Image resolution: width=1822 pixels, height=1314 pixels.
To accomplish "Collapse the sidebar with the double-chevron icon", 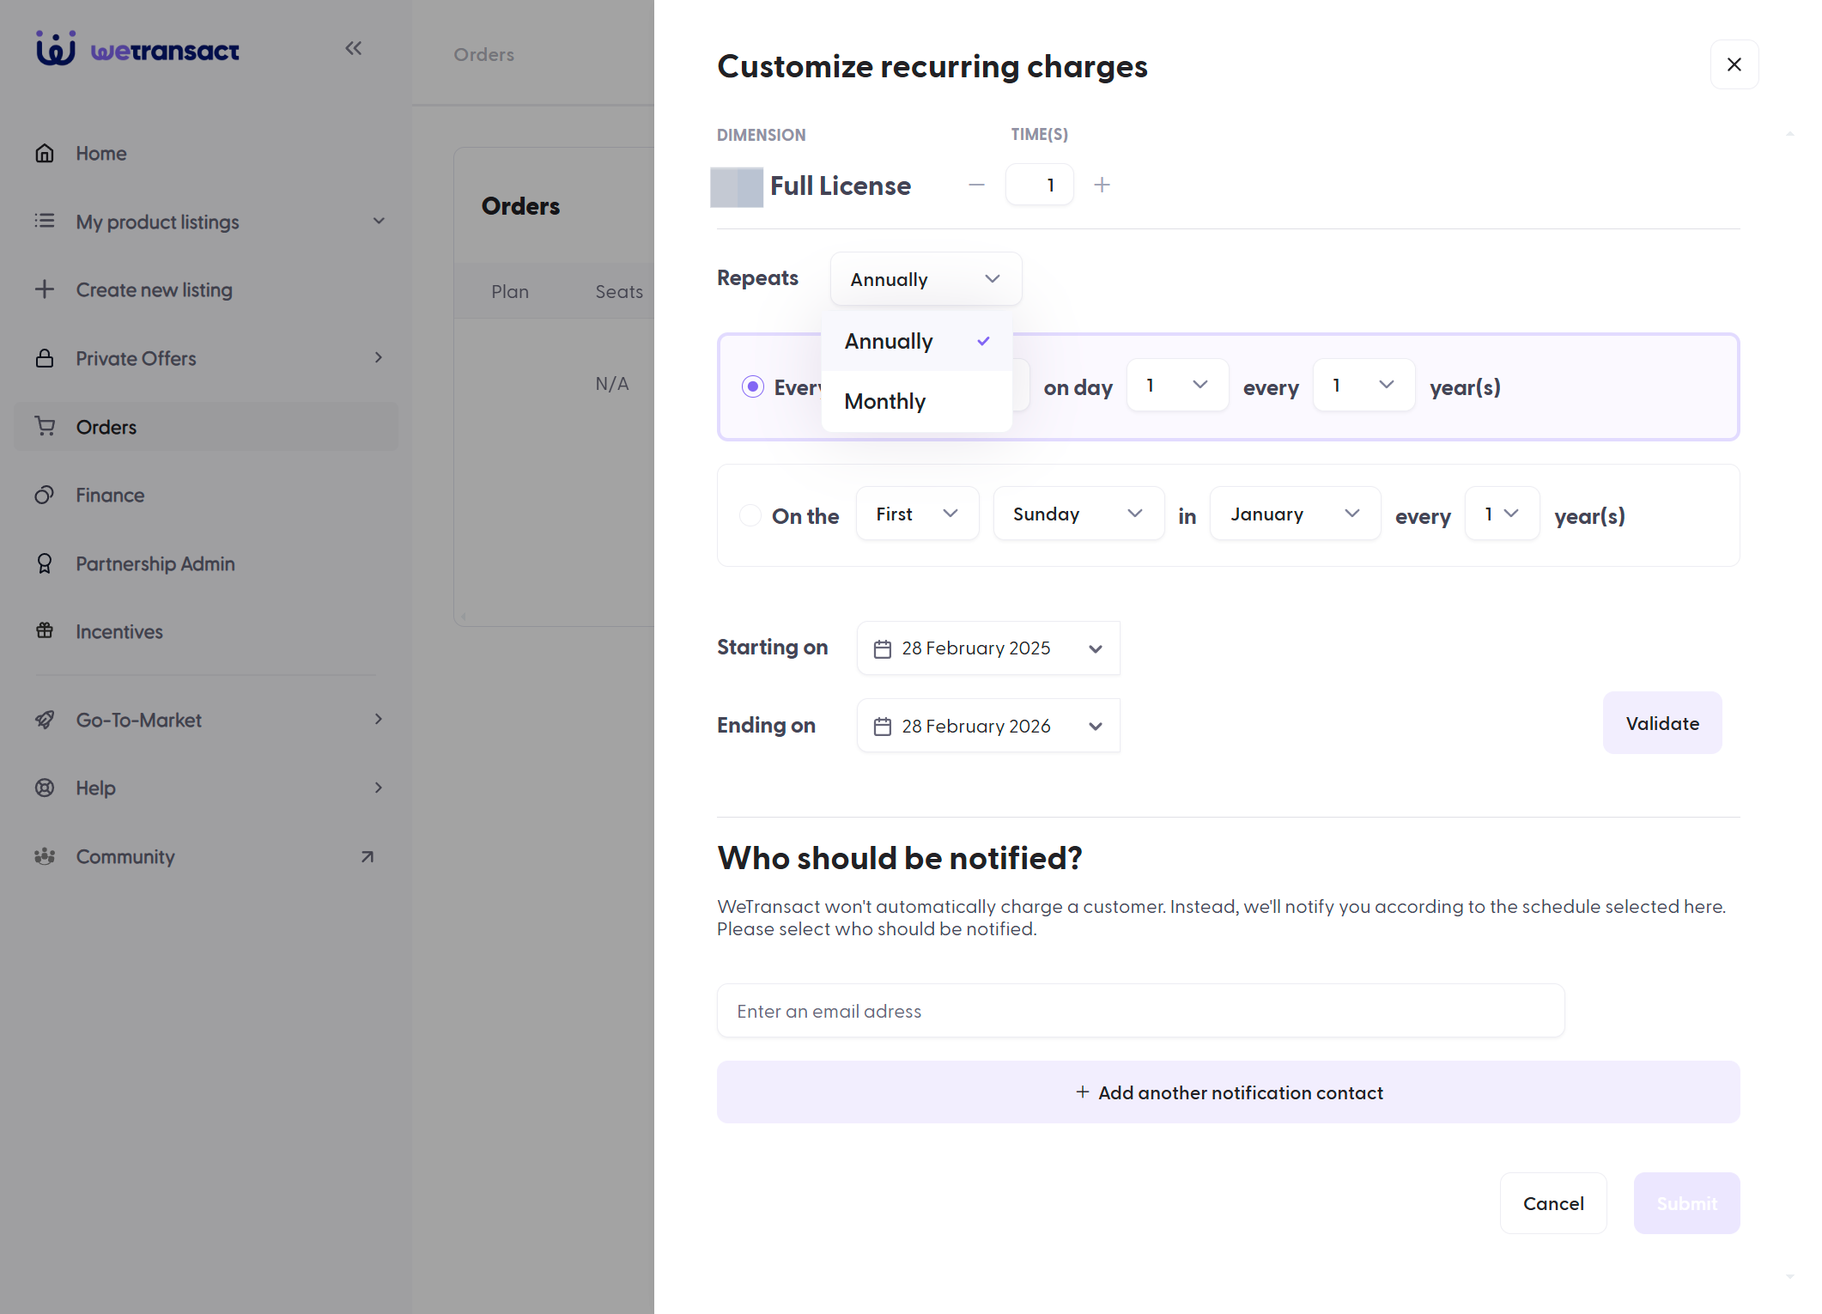I will (354, 48).
